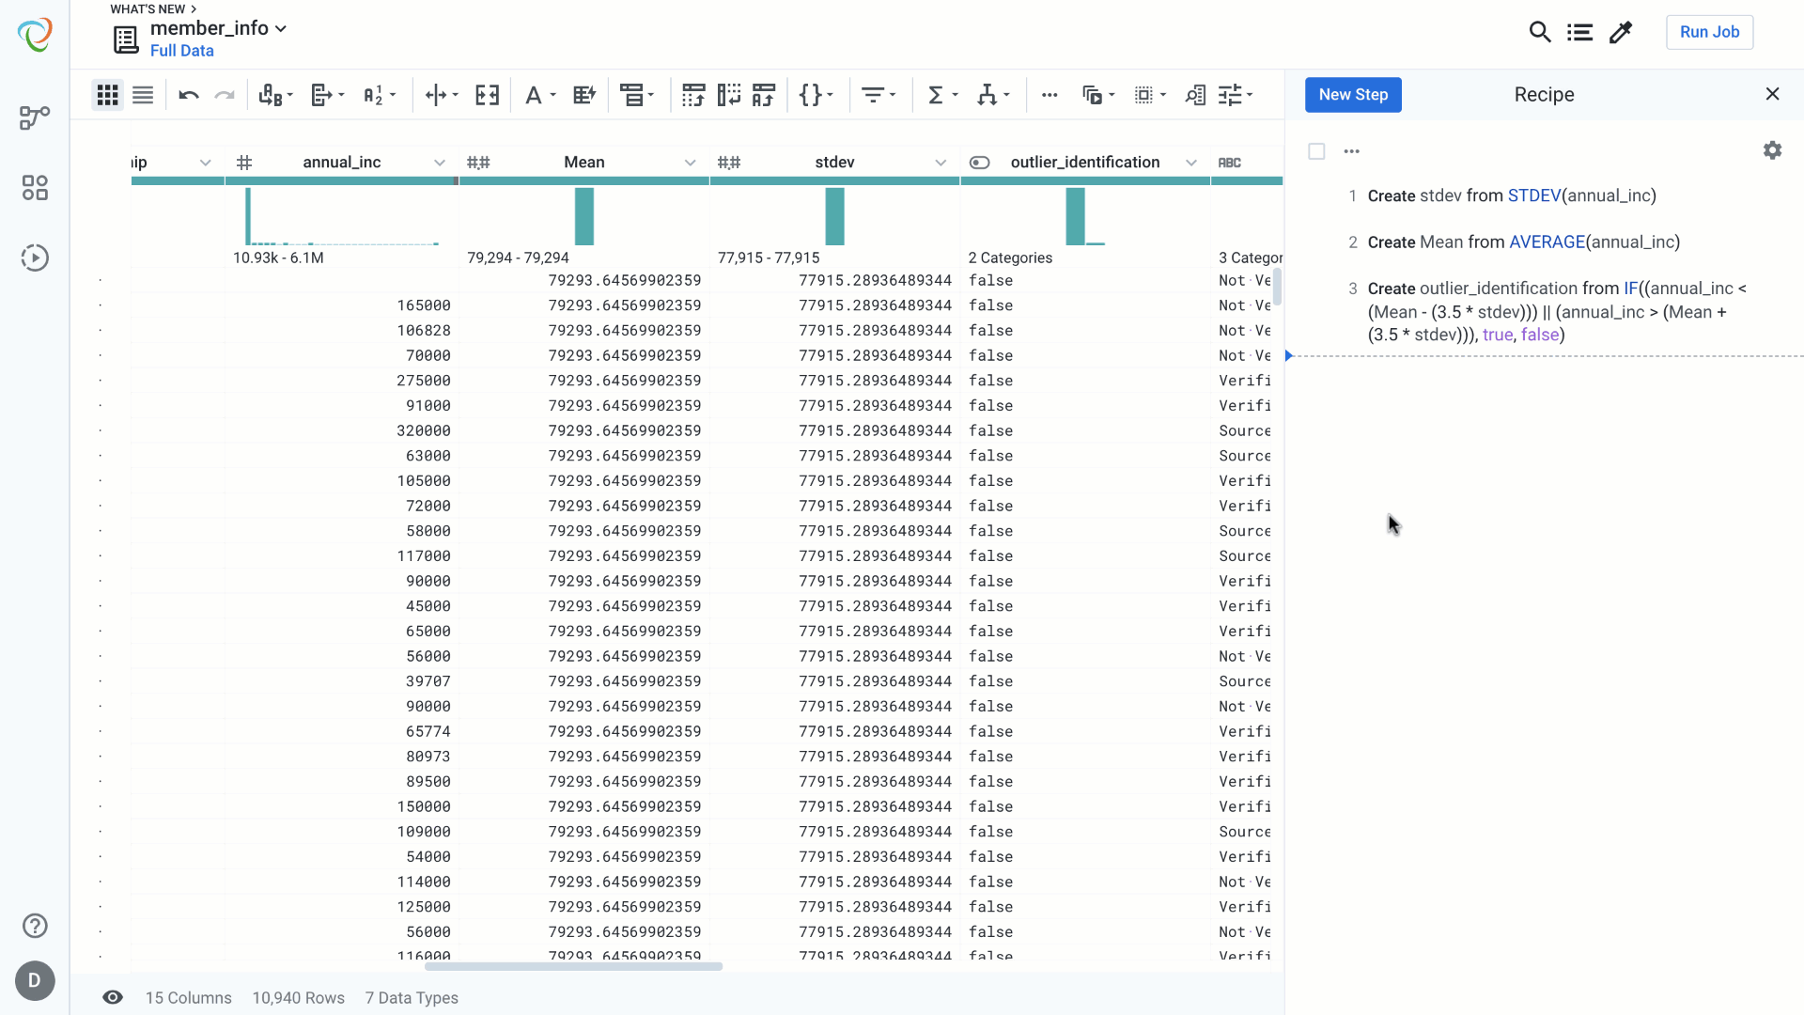Select the Flows icon in the left sidebar
Screen dimensions: 1804x1015
[35, 117]
